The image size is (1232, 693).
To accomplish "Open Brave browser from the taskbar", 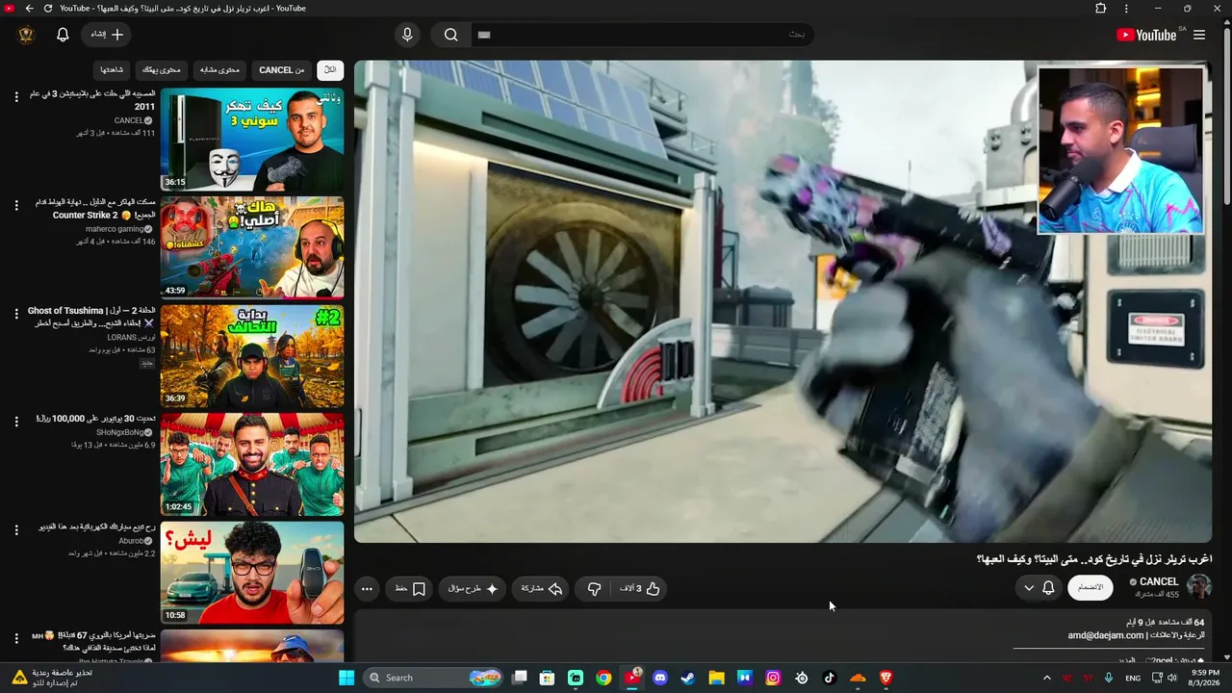I will 885,678.
